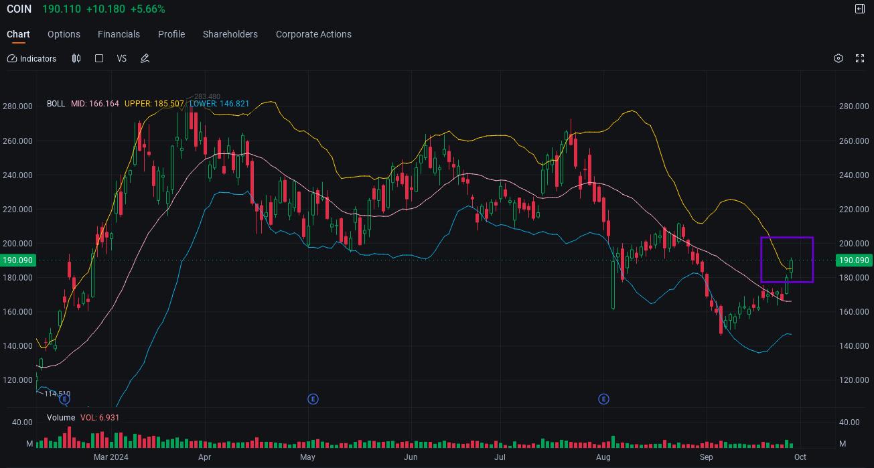
Task: Click the 120.000 label on right axis
Action: pyautogui.click(x=854, y=380)
